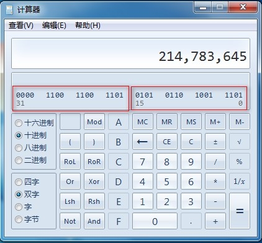Click the digit 2 key
262x243 pixels.
(x=167, y=201)
